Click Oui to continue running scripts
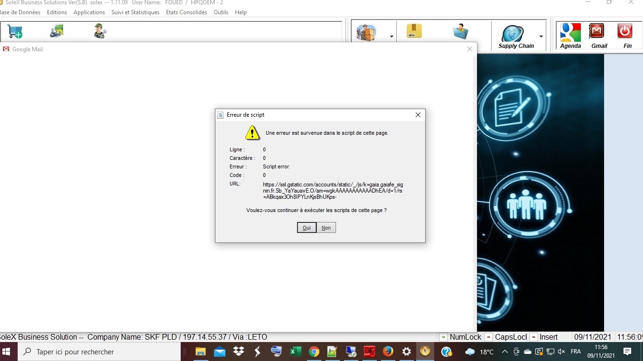This screenshot has width=643, height=361. (x=307, y=228)
